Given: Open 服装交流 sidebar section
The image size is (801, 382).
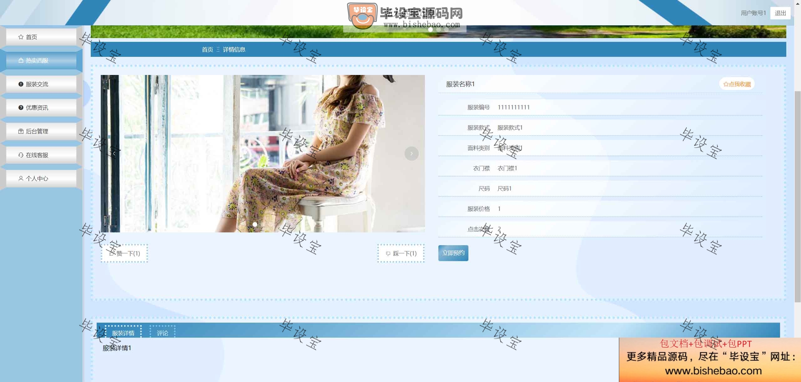Looking at the screenshot, I should click(x=41, y=84).
